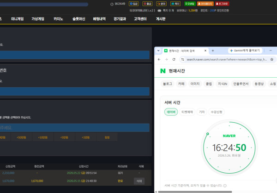The width and height of the screenshot is (277, 193).
Task: Bookmark the page with the star icon
Action: coord(272,59)
